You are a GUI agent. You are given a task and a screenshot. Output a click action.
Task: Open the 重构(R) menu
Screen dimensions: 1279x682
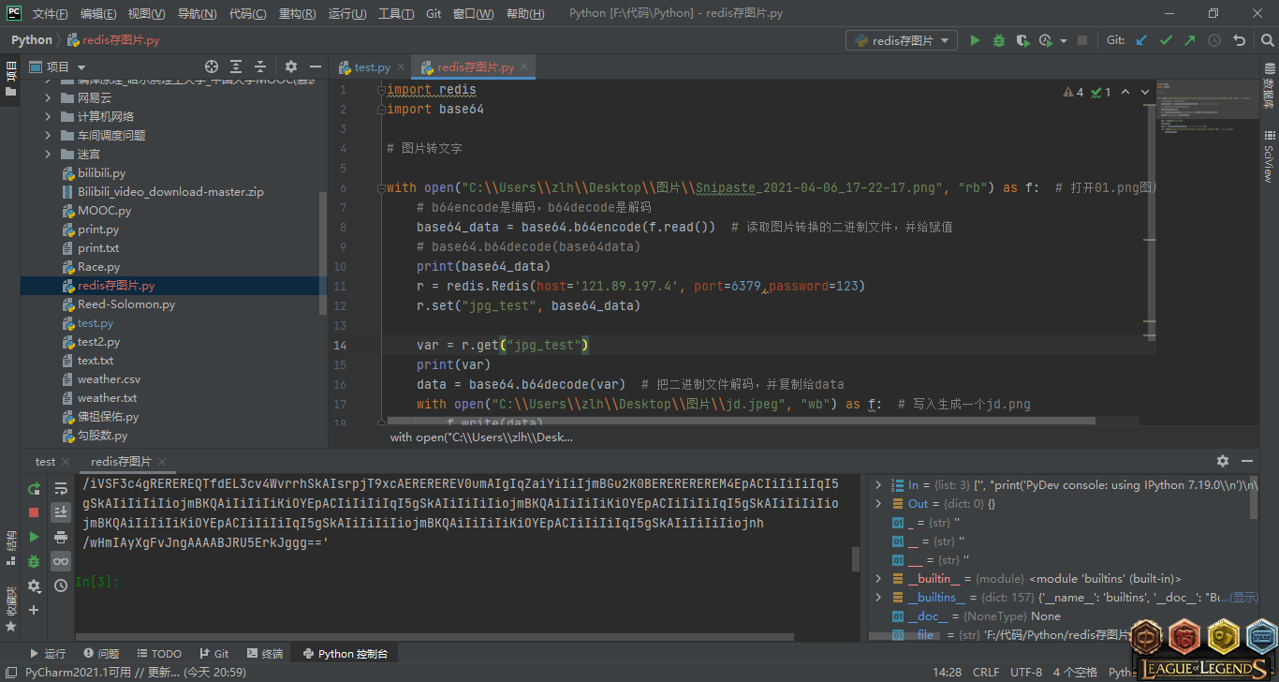tap(297, 14)
